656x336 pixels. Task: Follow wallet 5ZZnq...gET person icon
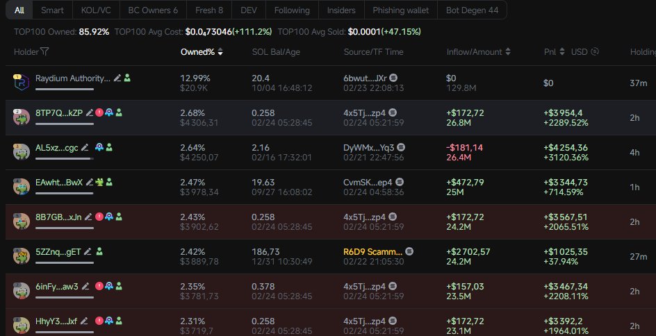pyautogui.click(x=99, y=251)
